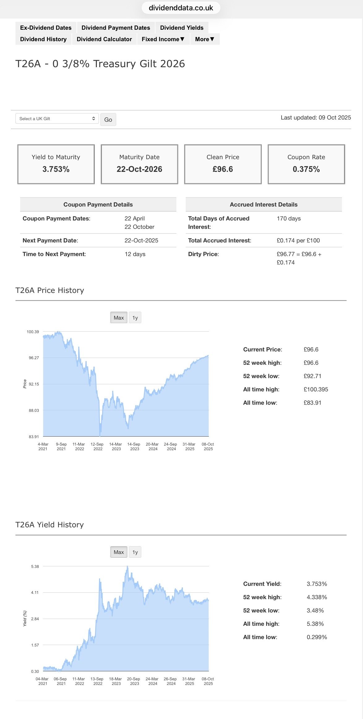363x719 pixels.
Task: Open the Ex-Dividend Dates tab
Action: (46, 28)
